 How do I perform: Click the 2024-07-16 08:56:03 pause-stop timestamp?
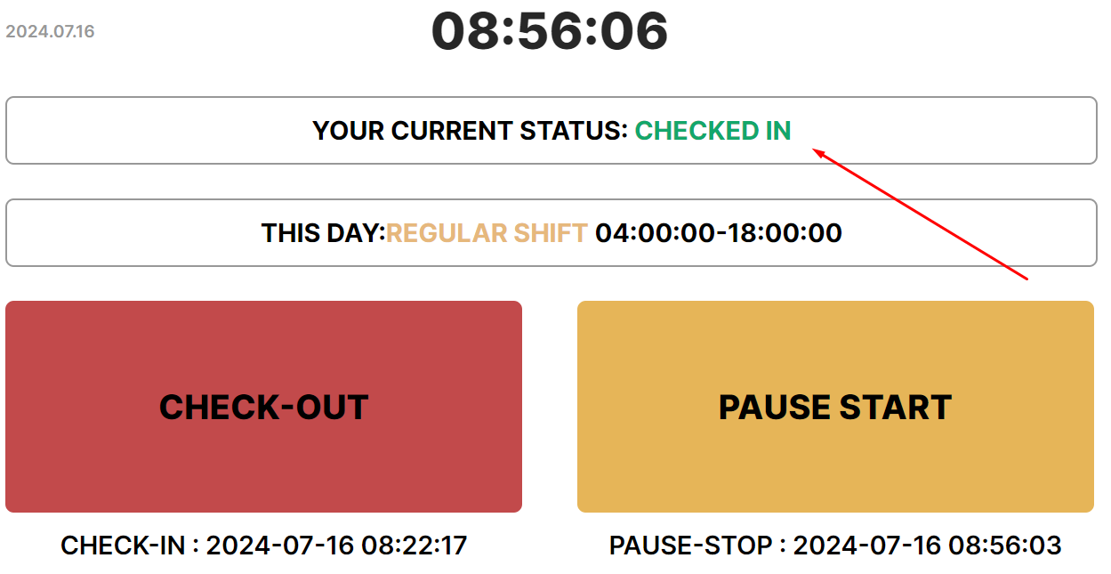point(927,545)
